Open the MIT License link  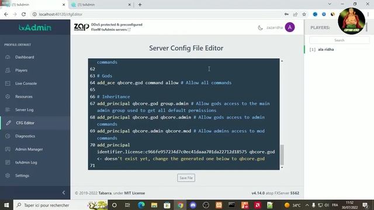134,193
